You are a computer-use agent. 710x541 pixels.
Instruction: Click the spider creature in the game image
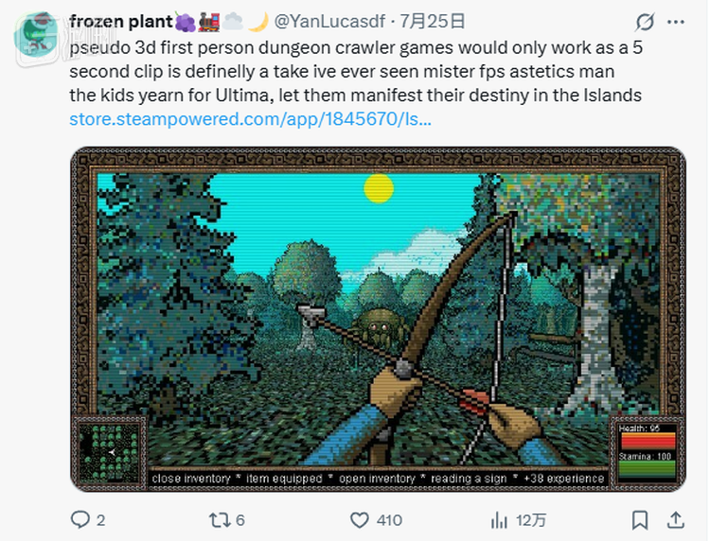(x=382, y=327)
